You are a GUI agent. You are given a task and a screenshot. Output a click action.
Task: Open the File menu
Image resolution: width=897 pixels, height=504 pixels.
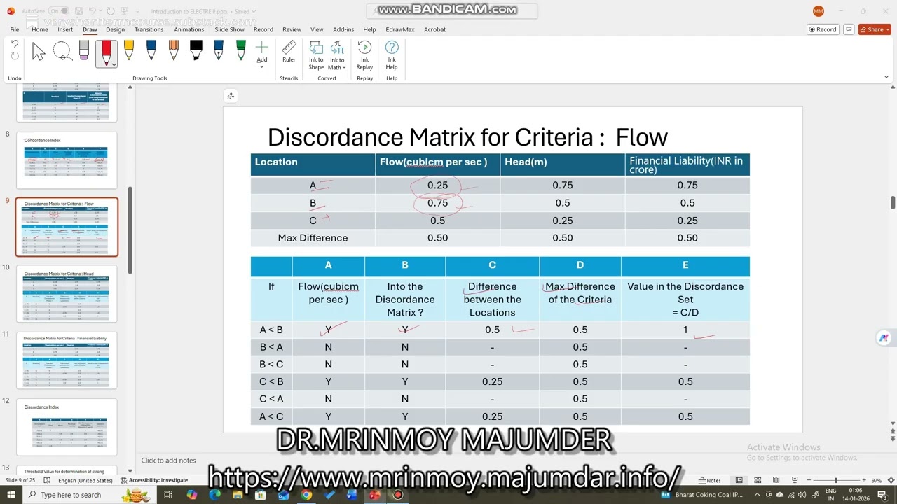pos(14,29)
